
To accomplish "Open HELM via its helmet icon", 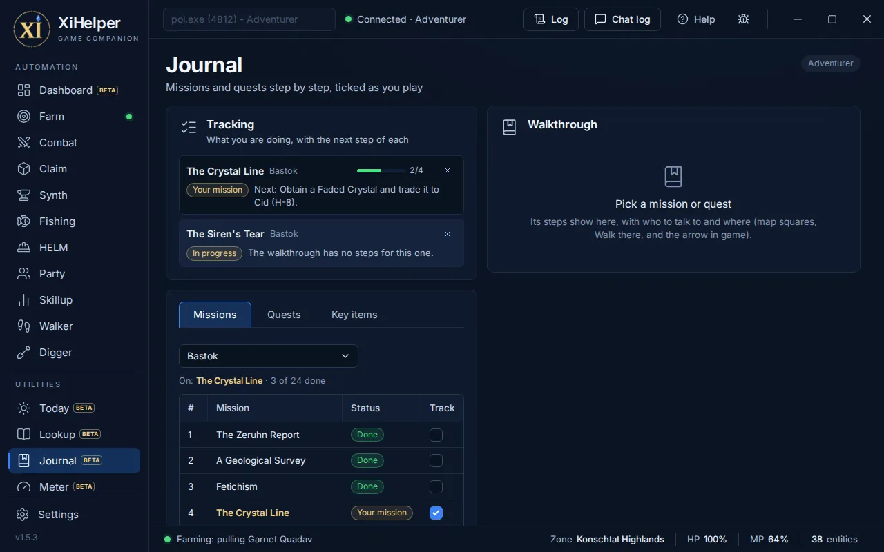I will tap(24, 248).
